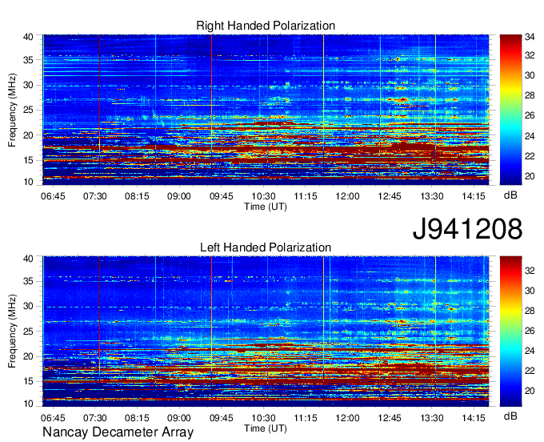This screenshot has width=544, height=442.
Task: Click the "09:00" tick under Left Handed plot
Action: pyautogui.click(x=179, y=418)
